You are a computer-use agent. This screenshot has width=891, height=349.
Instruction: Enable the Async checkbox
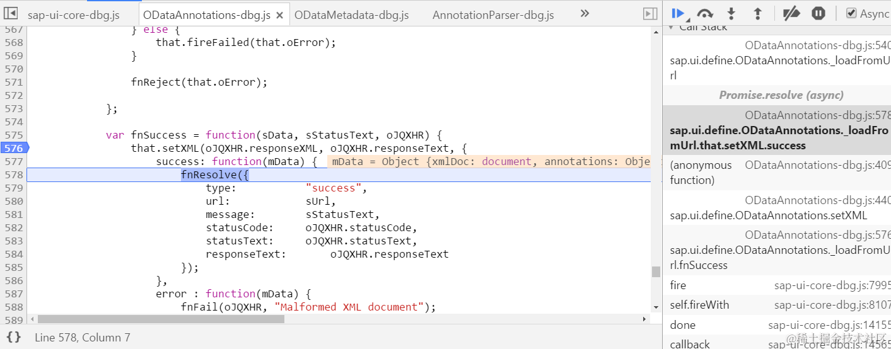(851, 13)
